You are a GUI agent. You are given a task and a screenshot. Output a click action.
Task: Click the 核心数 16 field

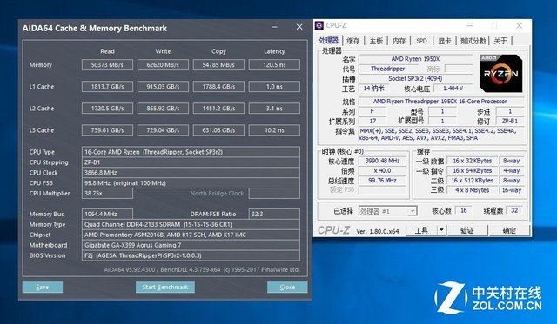pyautogui.click(x=463, y=210)
